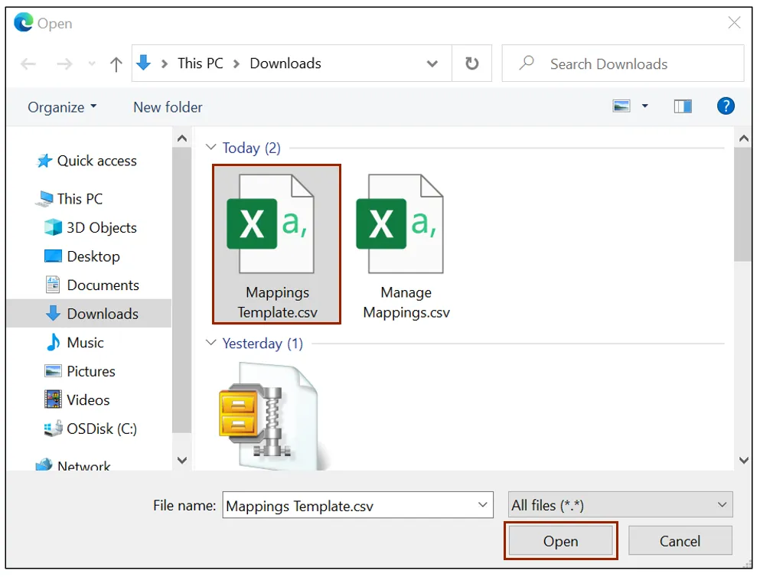
Task: Expand the File name dropdown arrow
Action: [x=483, y=505]
